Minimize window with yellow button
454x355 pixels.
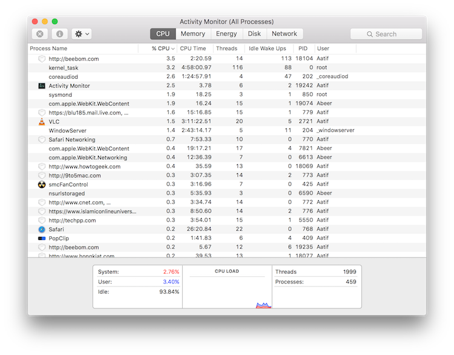[45, 21]
